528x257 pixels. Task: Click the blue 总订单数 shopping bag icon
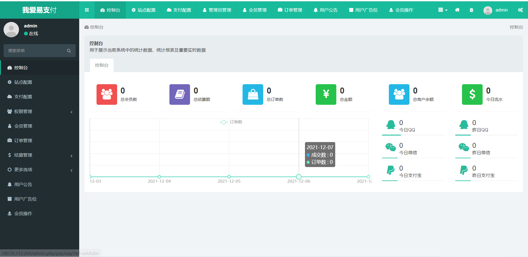[x=253, y=94]
